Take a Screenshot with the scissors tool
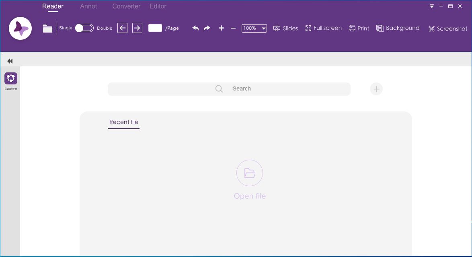 (x=447, y=29)
